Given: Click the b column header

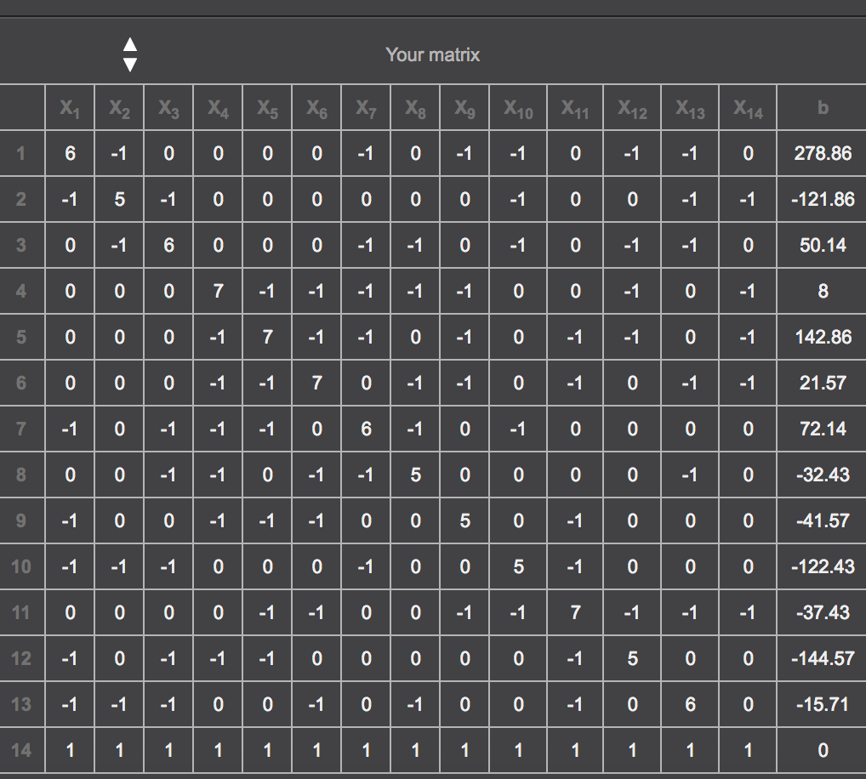Looking at the screenshot, I should (822, 108).
